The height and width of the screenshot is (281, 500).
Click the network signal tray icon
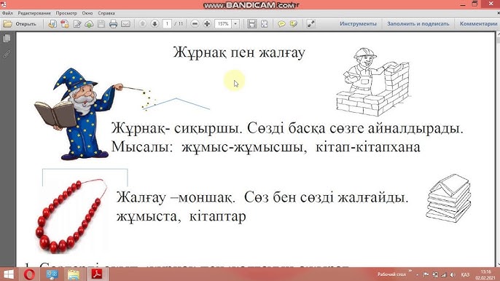(444, 274)
